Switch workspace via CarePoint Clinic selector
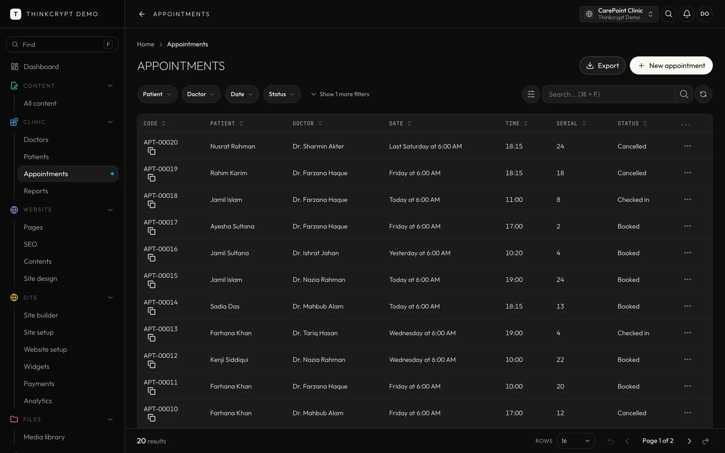Image resolution: width=725 pixels, height=453 pixels. click(x=619, y=14)
